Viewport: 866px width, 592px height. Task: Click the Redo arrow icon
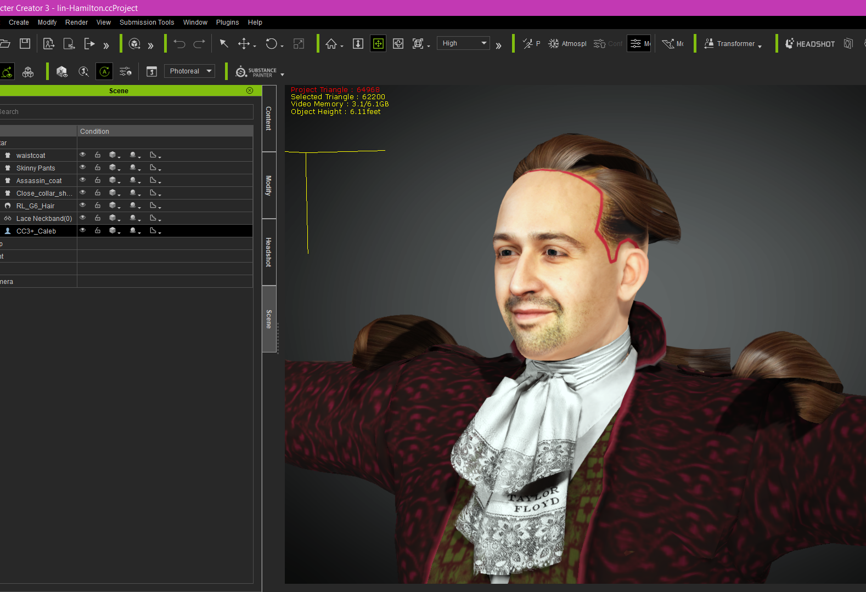199,44
